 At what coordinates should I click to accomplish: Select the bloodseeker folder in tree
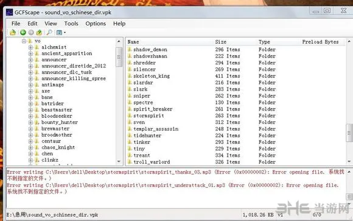(57, 116)
